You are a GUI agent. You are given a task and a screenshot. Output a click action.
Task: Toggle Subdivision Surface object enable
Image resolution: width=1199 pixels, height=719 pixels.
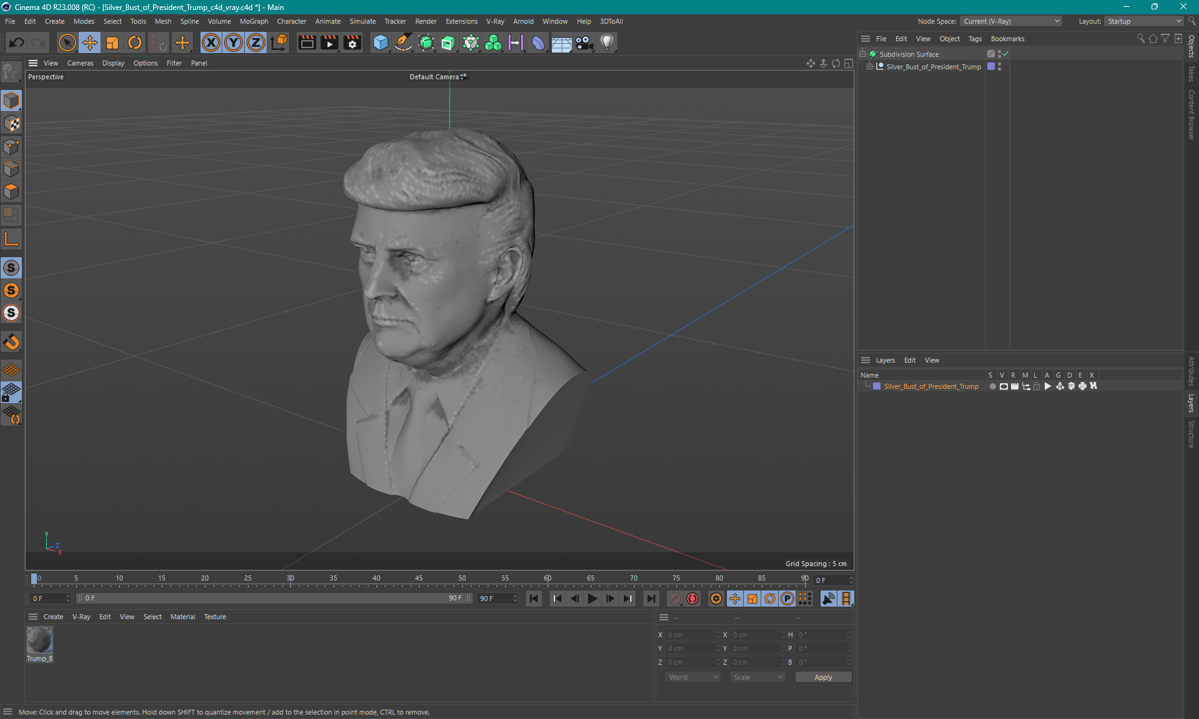click(1007, 53)
